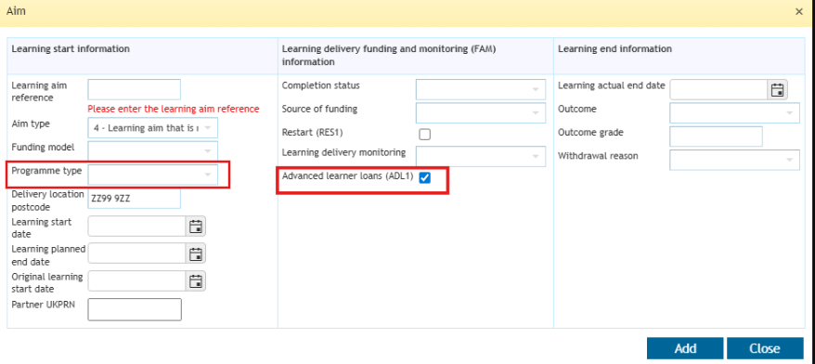Open calendar for Learning actual end date
This screenshot has width=815, height=364.
click(x=778, y=89)
